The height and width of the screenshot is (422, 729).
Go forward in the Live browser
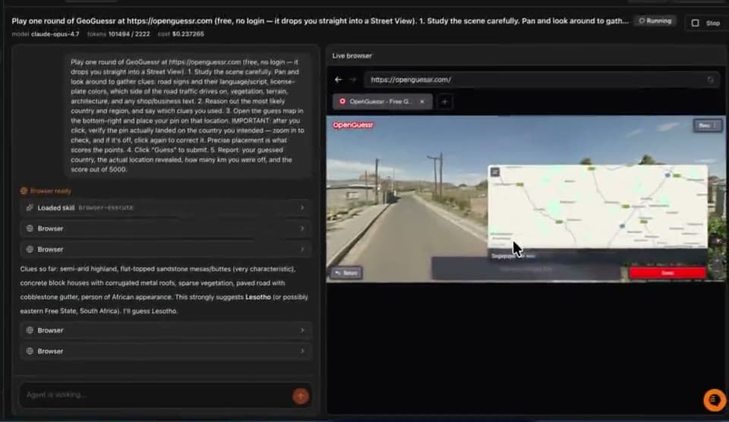353,80
